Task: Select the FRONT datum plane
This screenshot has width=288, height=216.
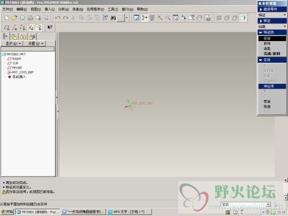Action: tap(17, 68)
